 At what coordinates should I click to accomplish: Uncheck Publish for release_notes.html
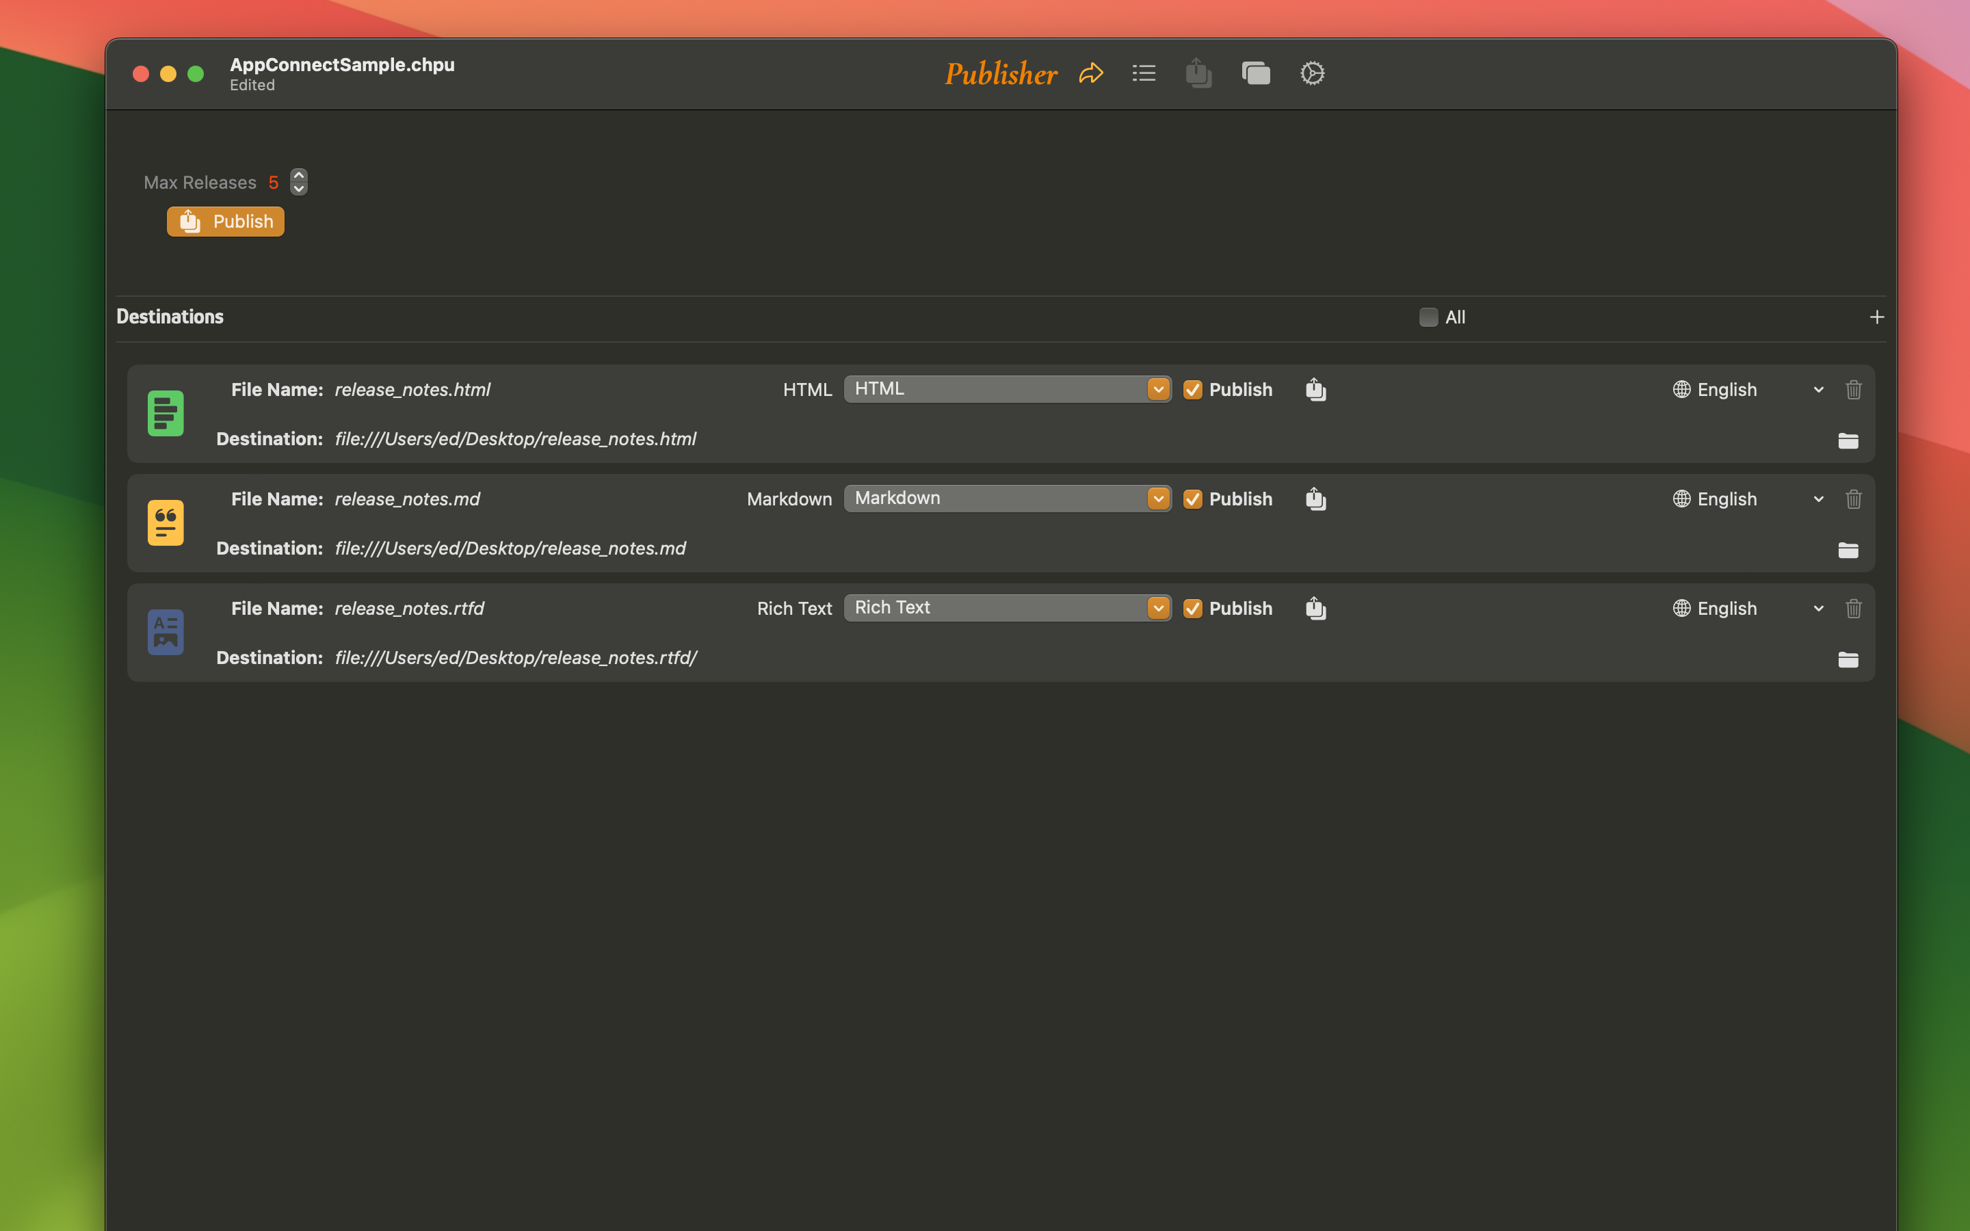[1192, 390]
